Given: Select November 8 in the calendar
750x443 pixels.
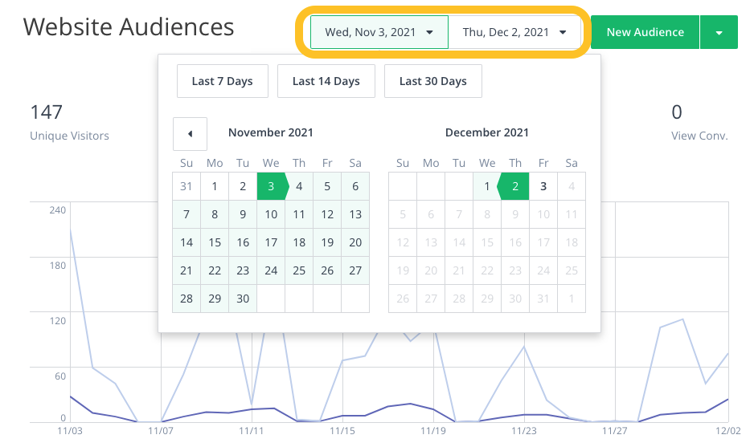Looking at the screenshot, I should (215, 214).
